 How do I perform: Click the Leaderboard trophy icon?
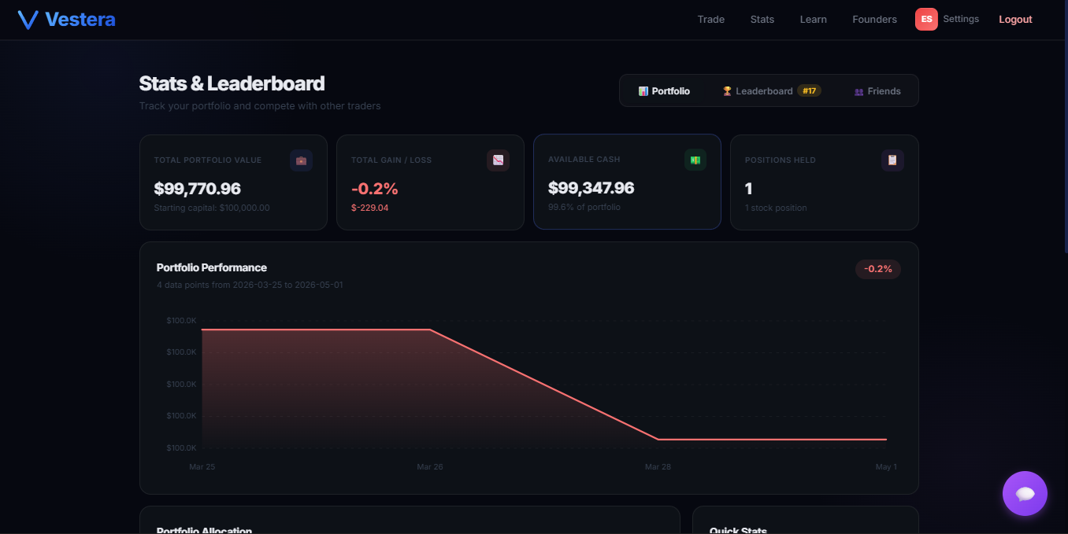click(727, 91)
